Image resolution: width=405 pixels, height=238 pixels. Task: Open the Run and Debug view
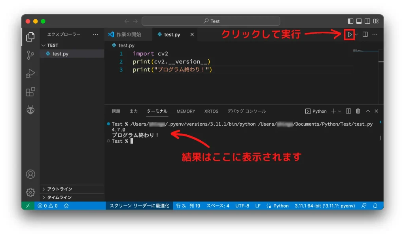(x=30, y=74)
